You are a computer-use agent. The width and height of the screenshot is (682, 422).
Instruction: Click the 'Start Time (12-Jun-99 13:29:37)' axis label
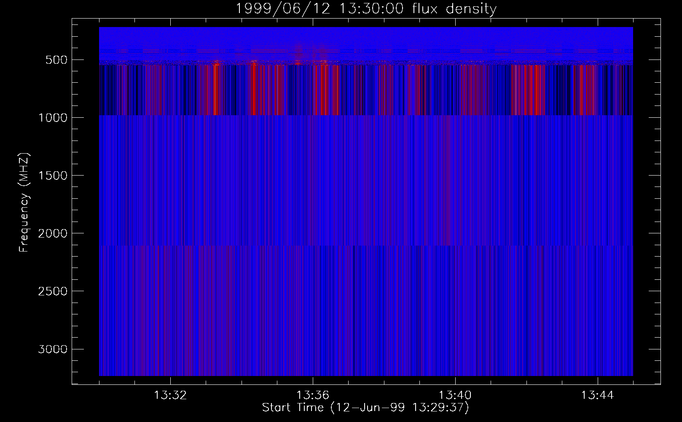[x=365, y=408]
